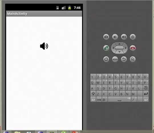Click the red end call button
This screenshot has width=154, height=133.
pyautogui.click(x=133, y=48)
